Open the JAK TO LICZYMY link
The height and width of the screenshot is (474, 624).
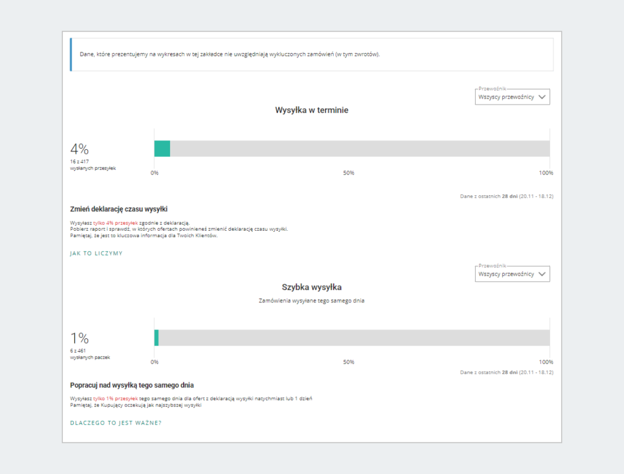tap(96, 254)
